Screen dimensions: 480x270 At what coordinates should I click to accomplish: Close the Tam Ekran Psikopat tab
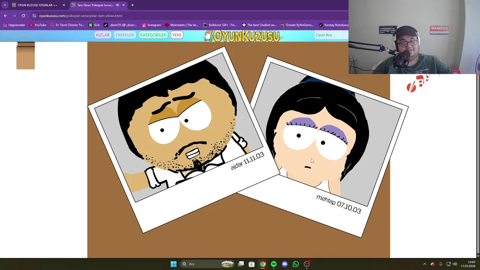(x=123, y=5)
